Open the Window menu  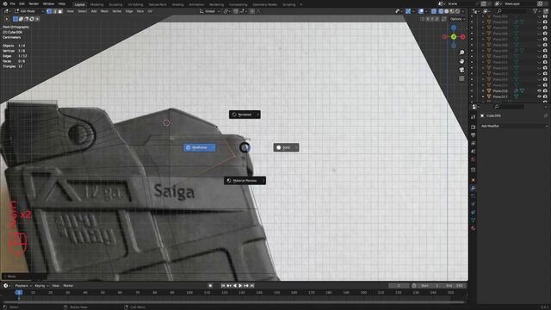[x=48, y=3]
